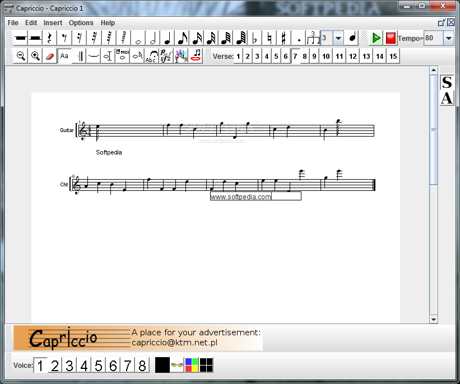Image resolution: width=460 pixels, height=384 pixels.
Task: Open the tuplet number dropdown
Action: pos(338,38)
